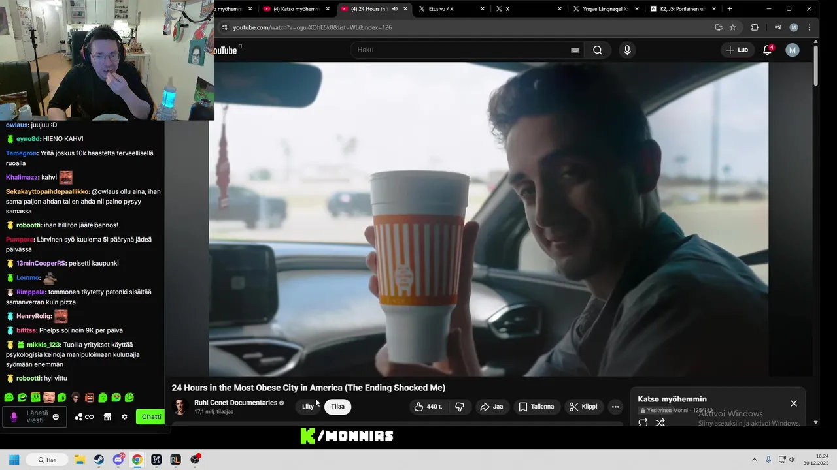Show hidden system tray icons chevron
The height and width of the screenshot is (470, 837).
(754, 460)
